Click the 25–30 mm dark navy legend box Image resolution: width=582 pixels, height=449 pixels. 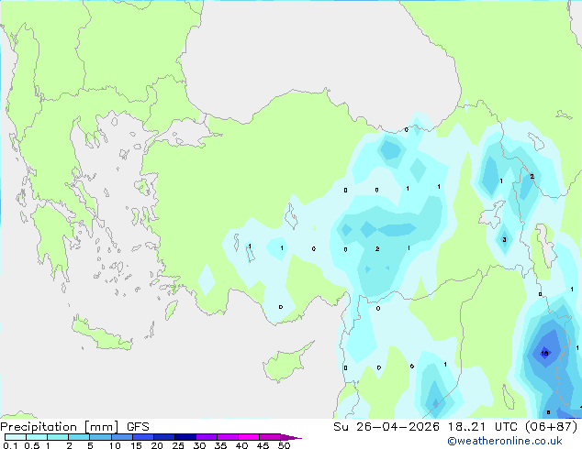(185, 437)
